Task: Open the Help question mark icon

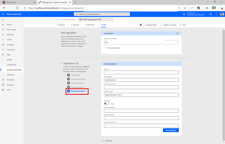Action: point(216,14)
